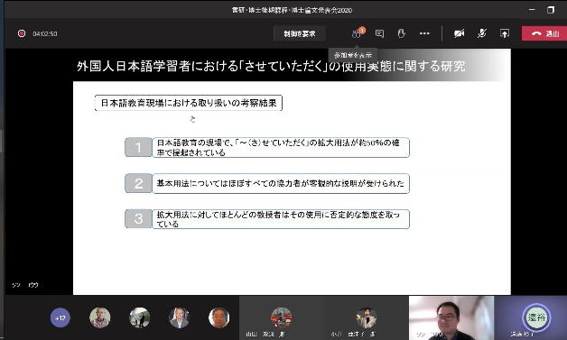The image size is (567, 340).
Task: Click the text about 拡大用法 50% raised
Action: (x=278, y=147)
